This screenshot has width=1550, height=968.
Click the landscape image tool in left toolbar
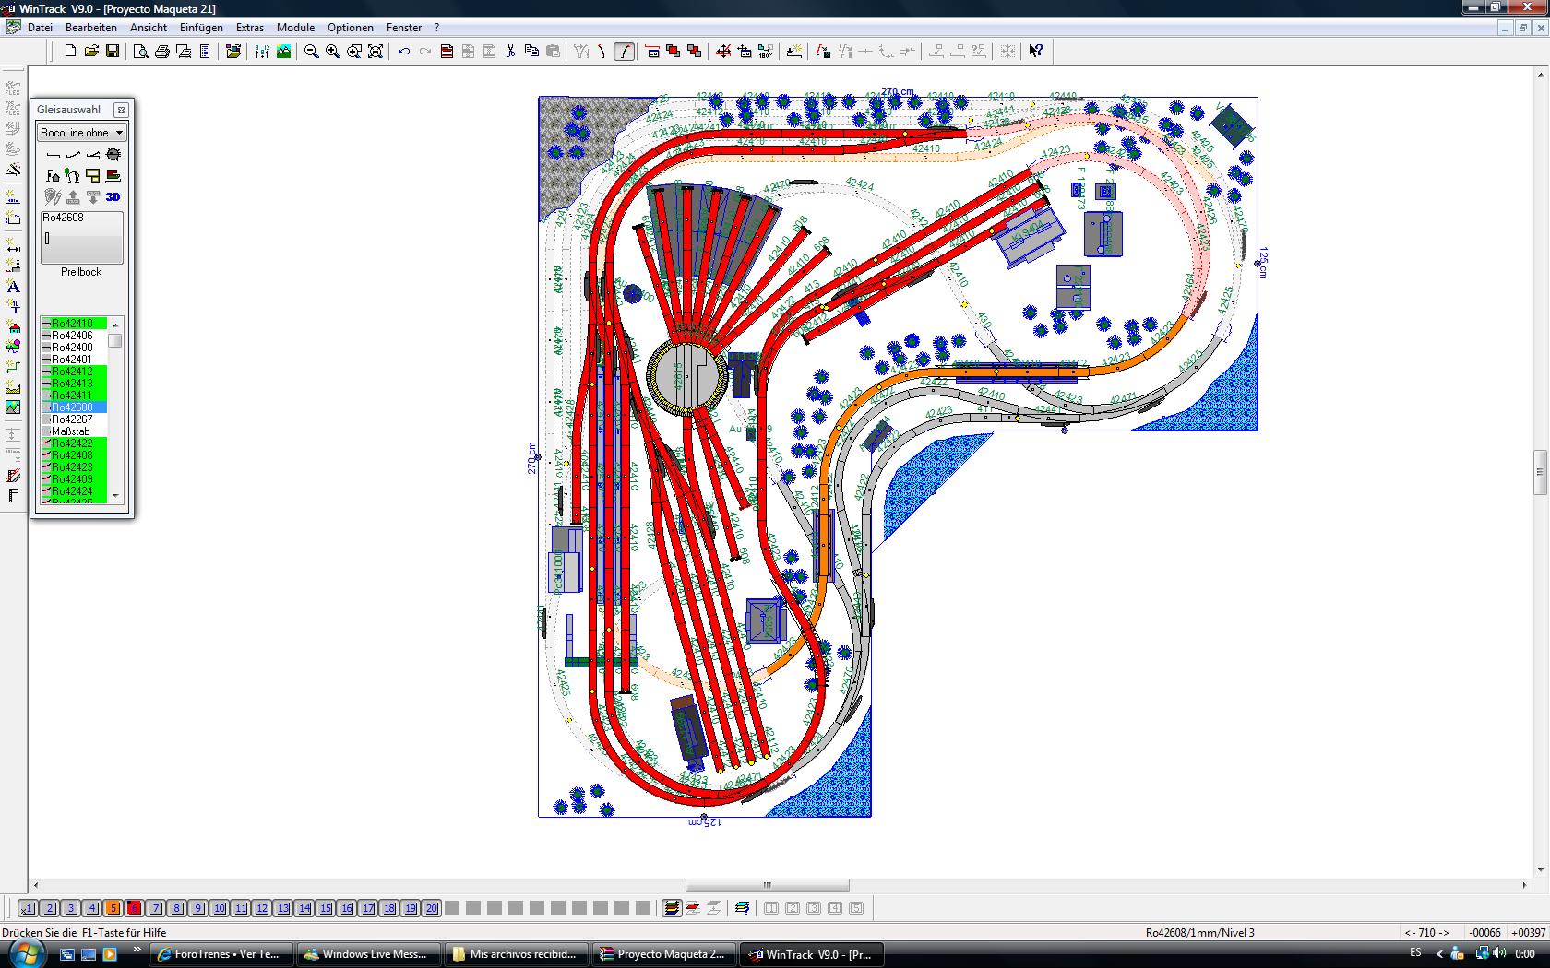point(13,407)
